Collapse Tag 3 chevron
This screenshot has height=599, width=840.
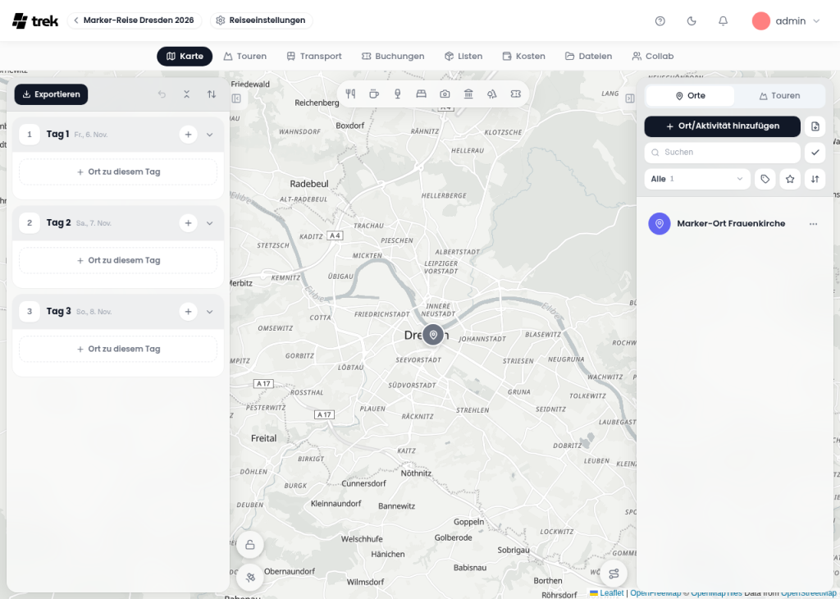point(210,311)
